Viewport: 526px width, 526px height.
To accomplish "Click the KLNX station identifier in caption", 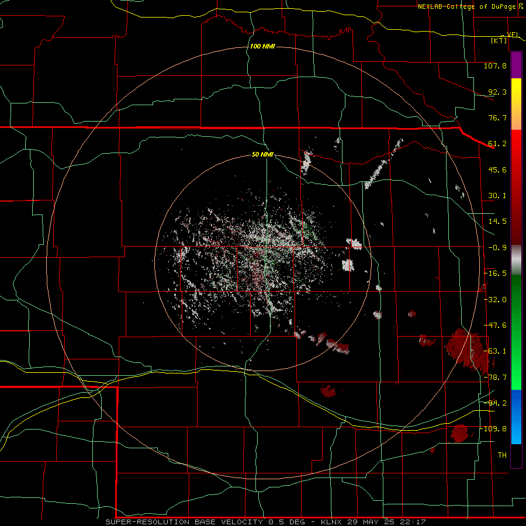I will pos(331,522).
